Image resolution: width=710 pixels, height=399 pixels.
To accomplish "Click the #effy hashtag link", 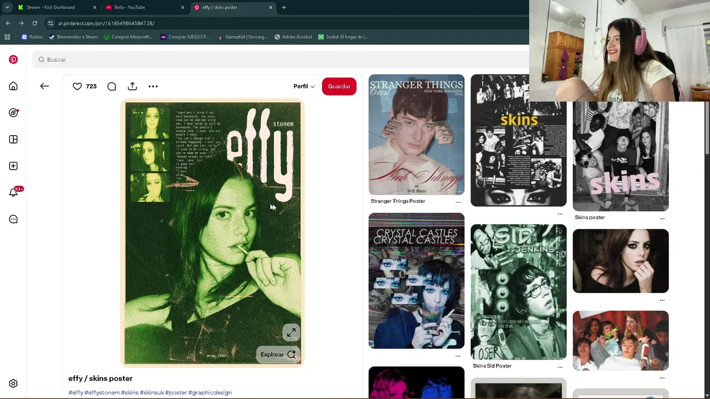I will pyautogui.click(x=76, y=392).
